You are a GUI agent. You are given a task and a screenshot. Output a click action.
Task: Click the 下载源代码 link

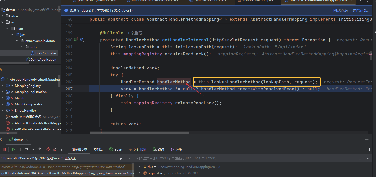(x=340, y=11)
